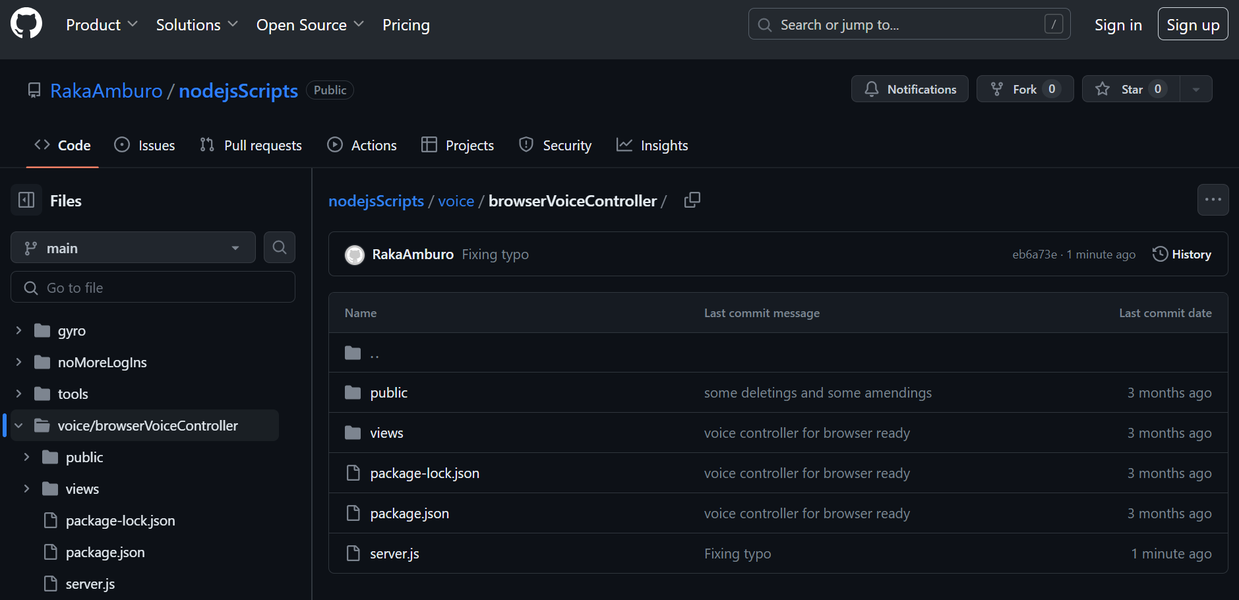The width and height of the screenshot is (1239, 600).
Task: Open the Issues tab
Action: point(144,146)
